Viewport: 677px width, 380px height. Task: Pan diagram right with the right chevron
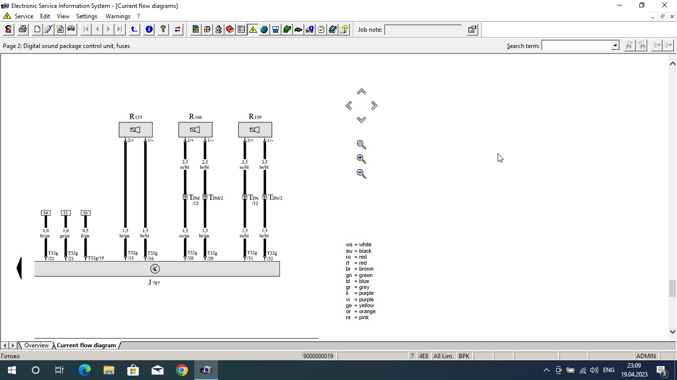click(x=374, y=105)
